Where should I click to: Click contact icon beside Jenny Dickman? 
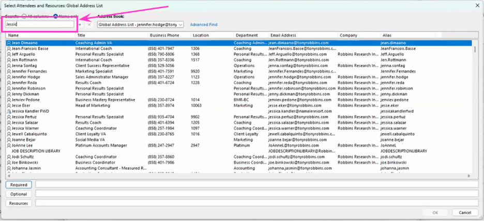(x=9, y=94)
